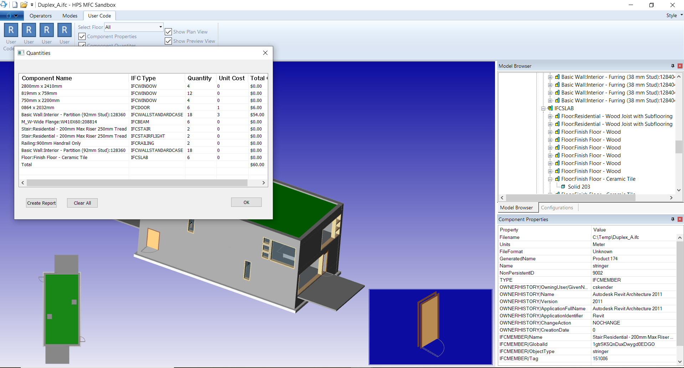Click the Open file icon in Quick Access Toolbar
Image resolution: width=684 pixels, height=368 pixels.
(24, 5)
